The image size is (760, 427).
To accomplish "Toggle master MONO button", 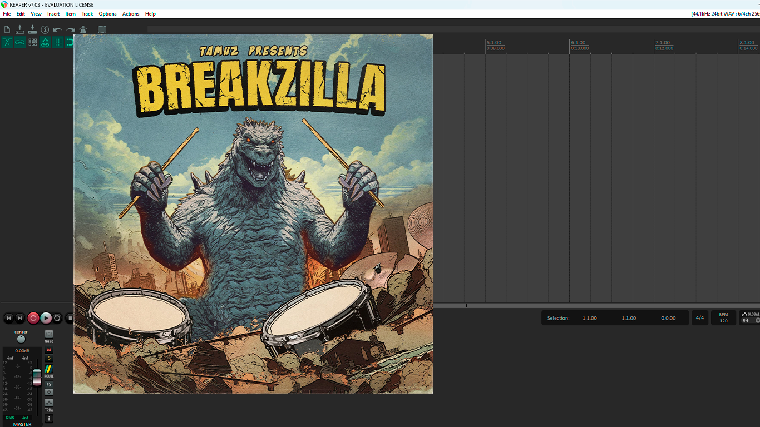I will [49, 334].
